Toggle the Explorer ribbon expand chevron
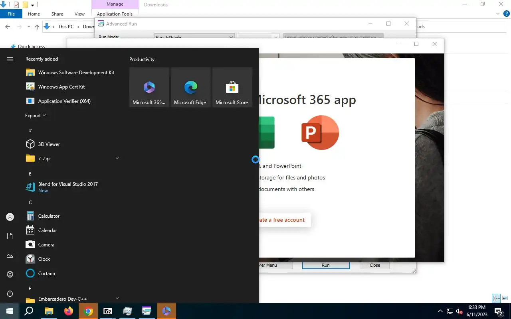The width and height of the screenshot is (511, 319). click(498, 14)
